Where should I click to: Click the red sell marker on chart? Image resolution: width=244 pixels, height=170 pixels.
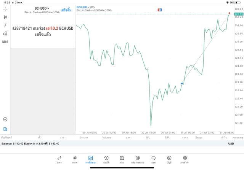point(229,13)
